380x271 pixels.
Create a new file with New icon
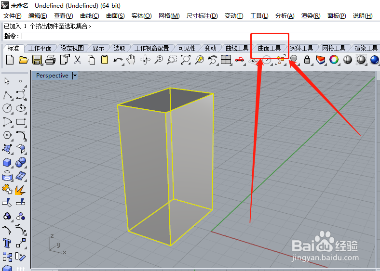pos(10,60)
